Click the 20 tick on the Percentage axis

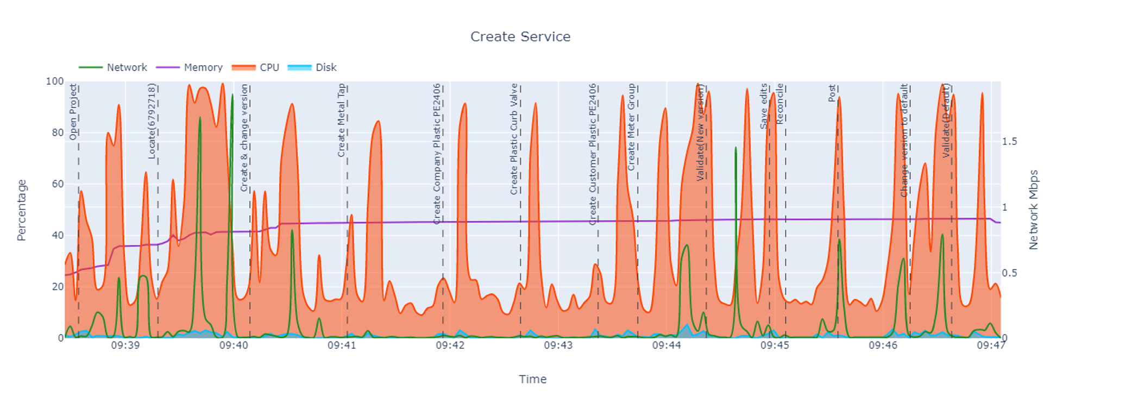tap(57, 286)
